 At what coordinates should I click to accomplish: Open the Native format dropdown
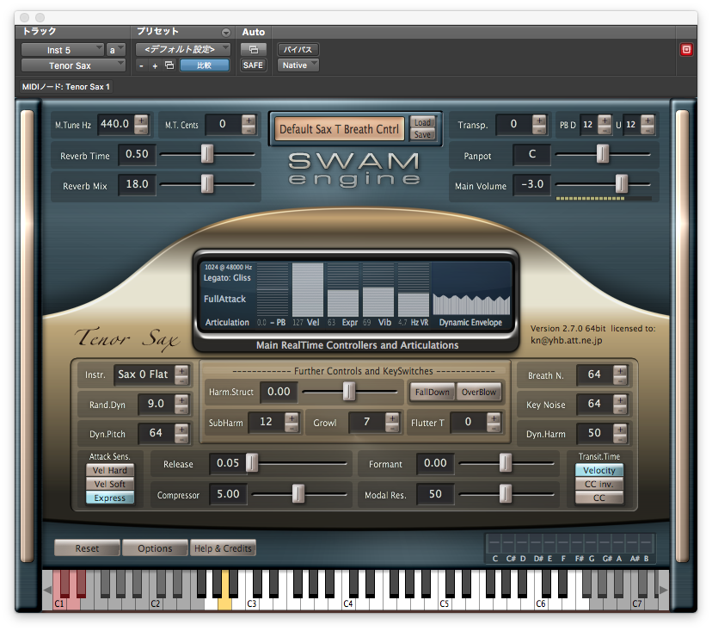coord(298,65)
